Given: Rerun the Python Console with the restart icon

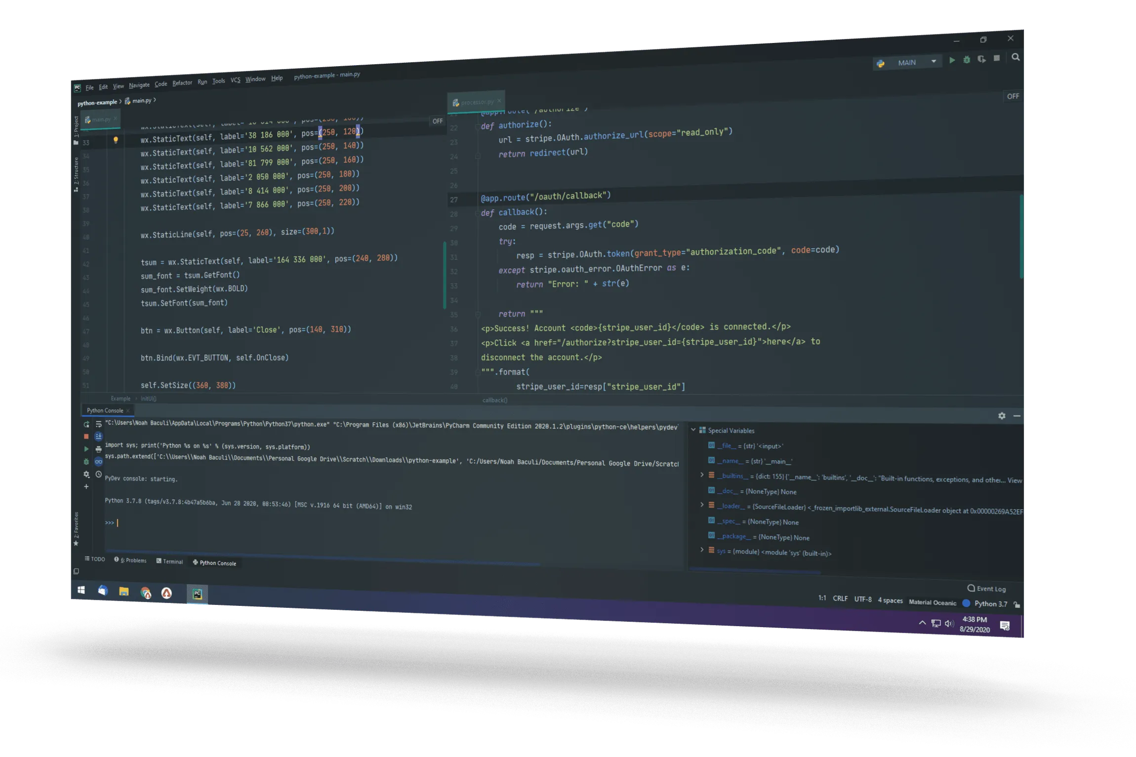Looking at the screenshot, I should [x=86, y=424].
